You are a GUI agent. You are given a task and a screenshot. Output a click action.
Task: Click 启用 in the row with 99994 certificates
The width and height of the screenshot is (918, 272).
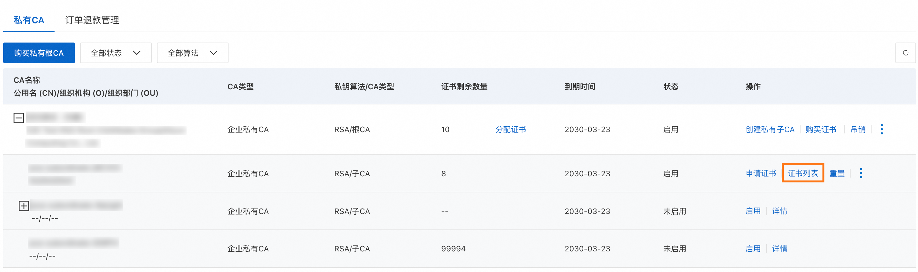753,249
